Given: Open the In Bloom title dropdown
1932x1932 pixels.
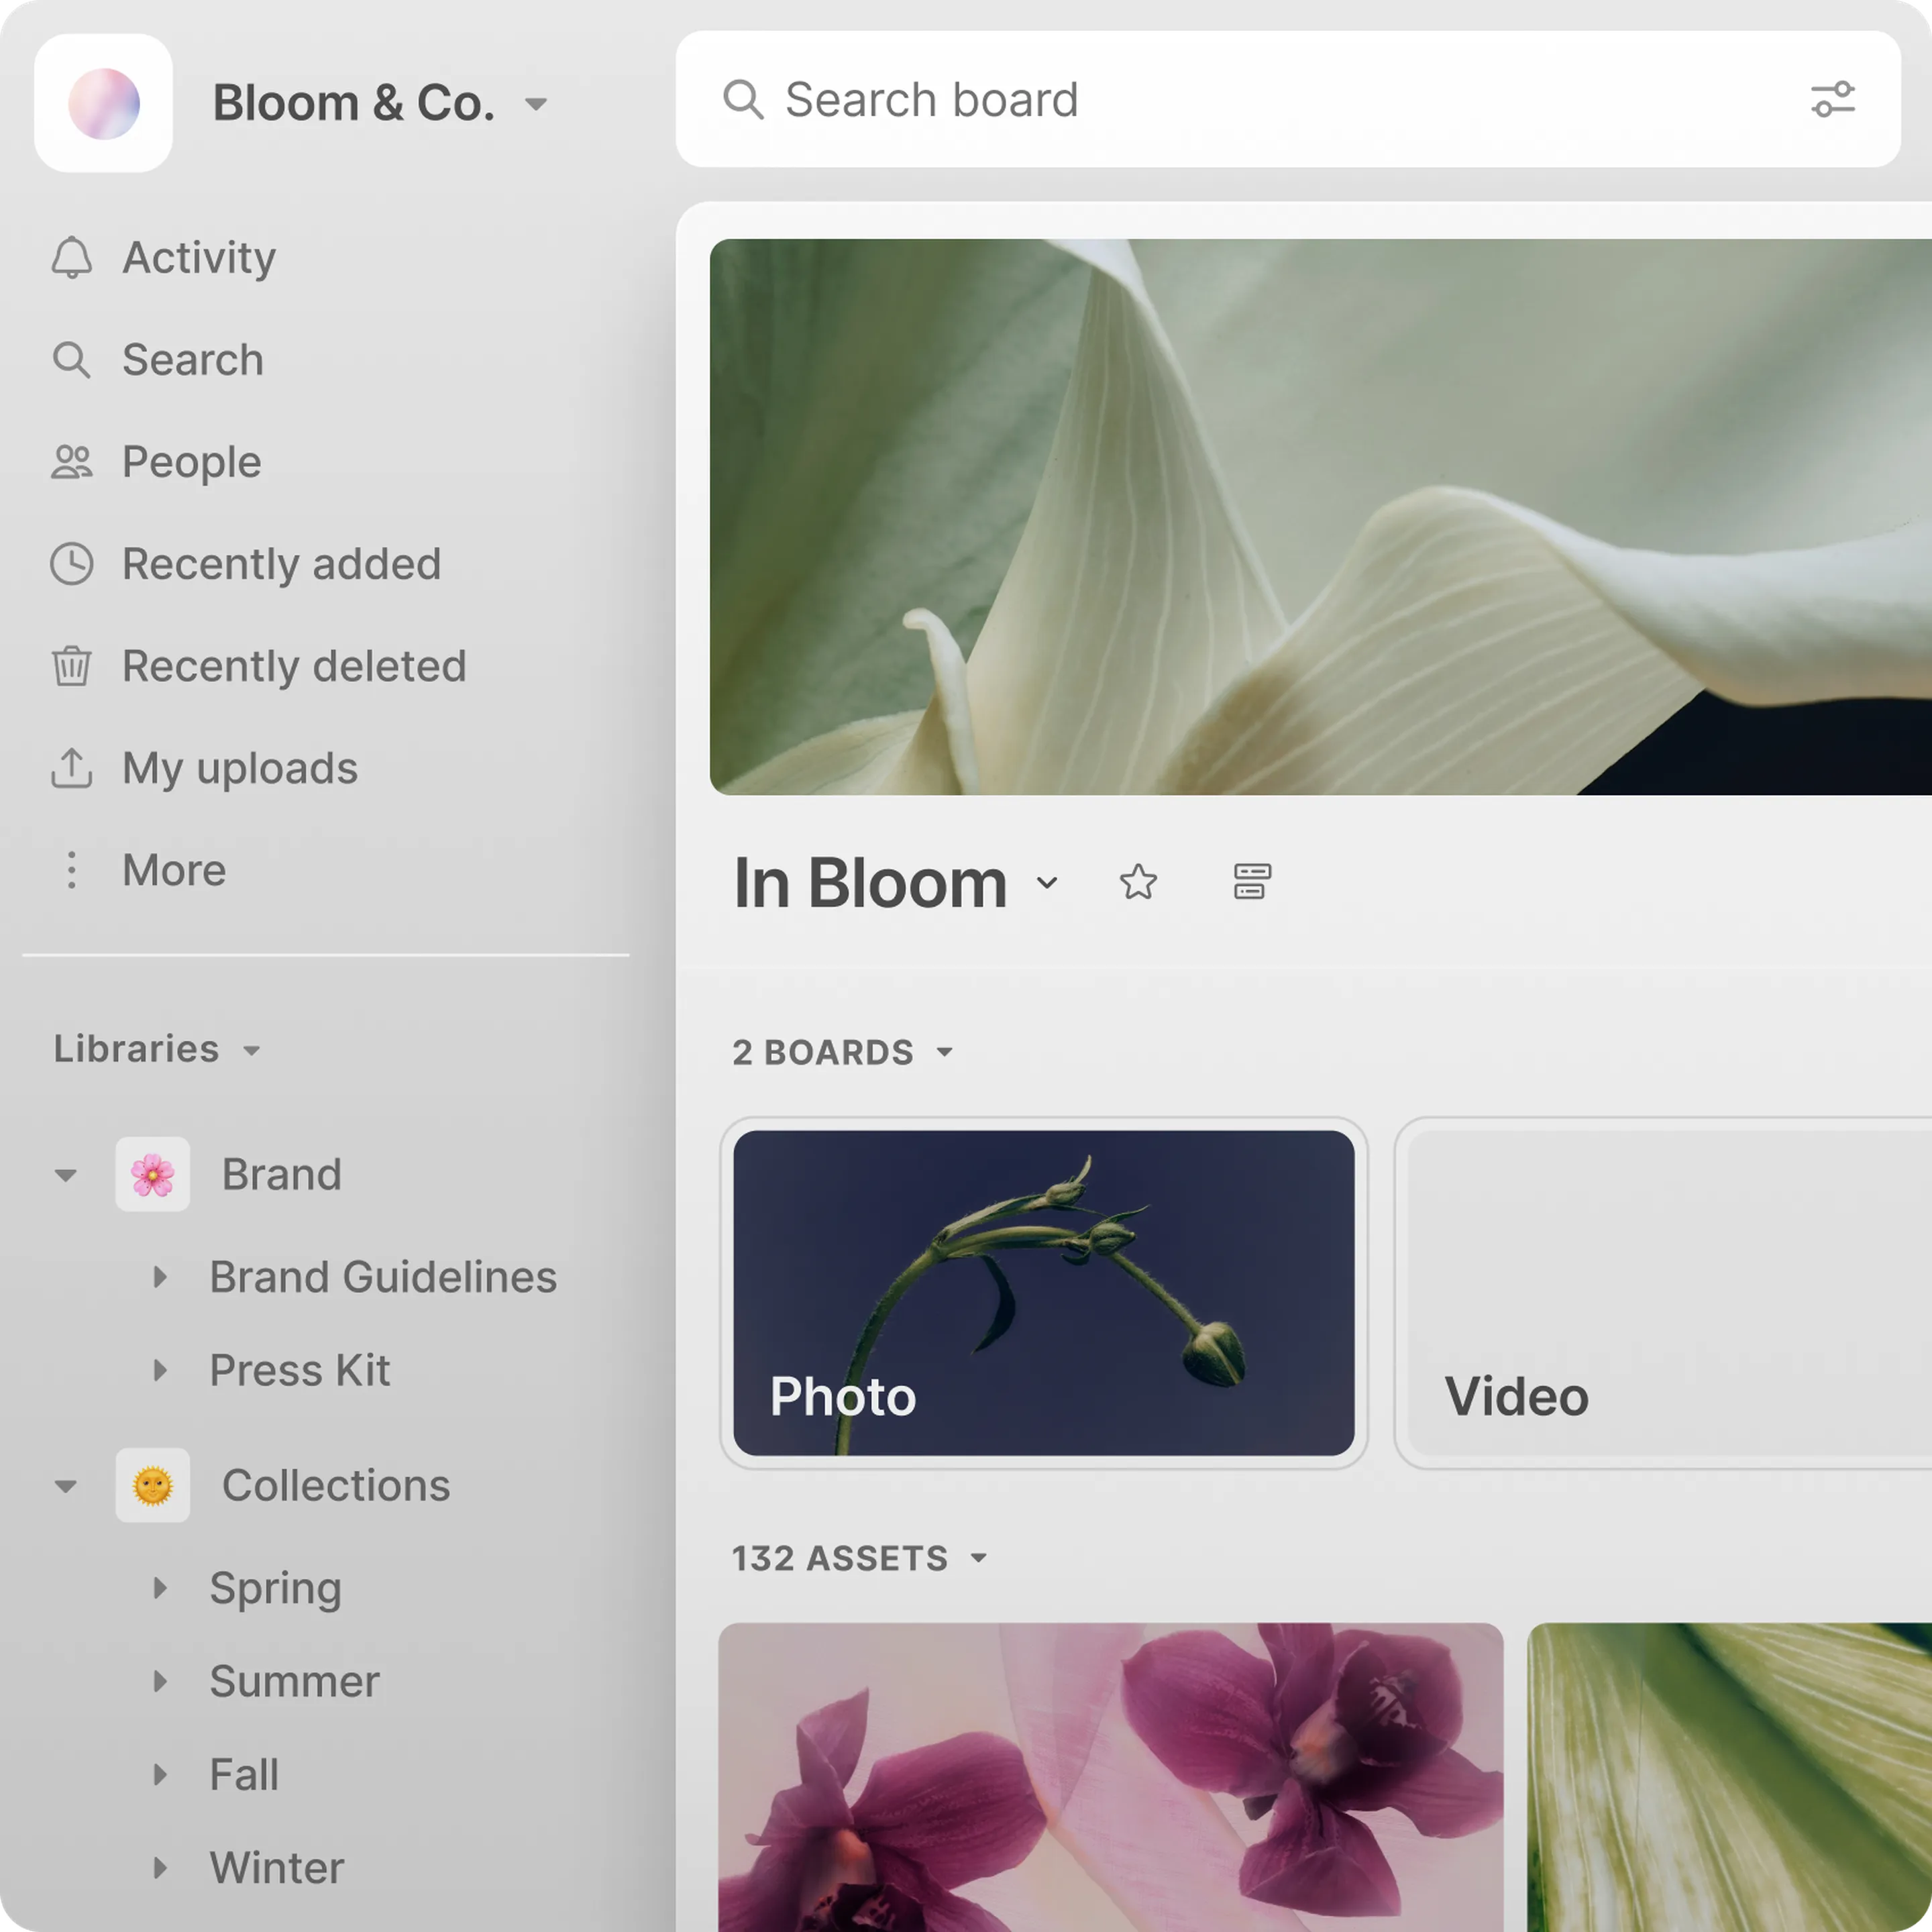Looking at the screenshot, I should point(1047,882).
